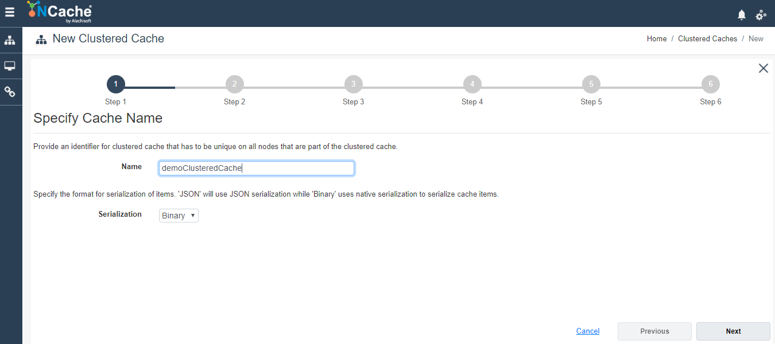775x344 pixels.
Task: Open the settings gears icon
Action: pos(761,15)
